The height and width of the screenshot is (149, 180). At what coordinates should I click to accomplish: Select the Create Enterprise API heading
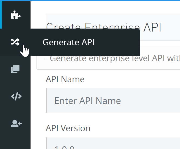pyautogui.click(x=104, y=27)
